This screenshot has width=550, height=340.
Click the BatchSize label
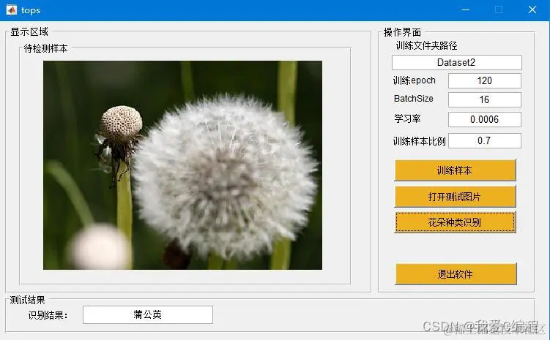point(413,99)
